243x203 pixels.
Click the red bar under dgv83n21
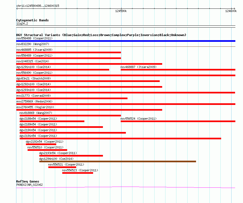coord(88,81)
